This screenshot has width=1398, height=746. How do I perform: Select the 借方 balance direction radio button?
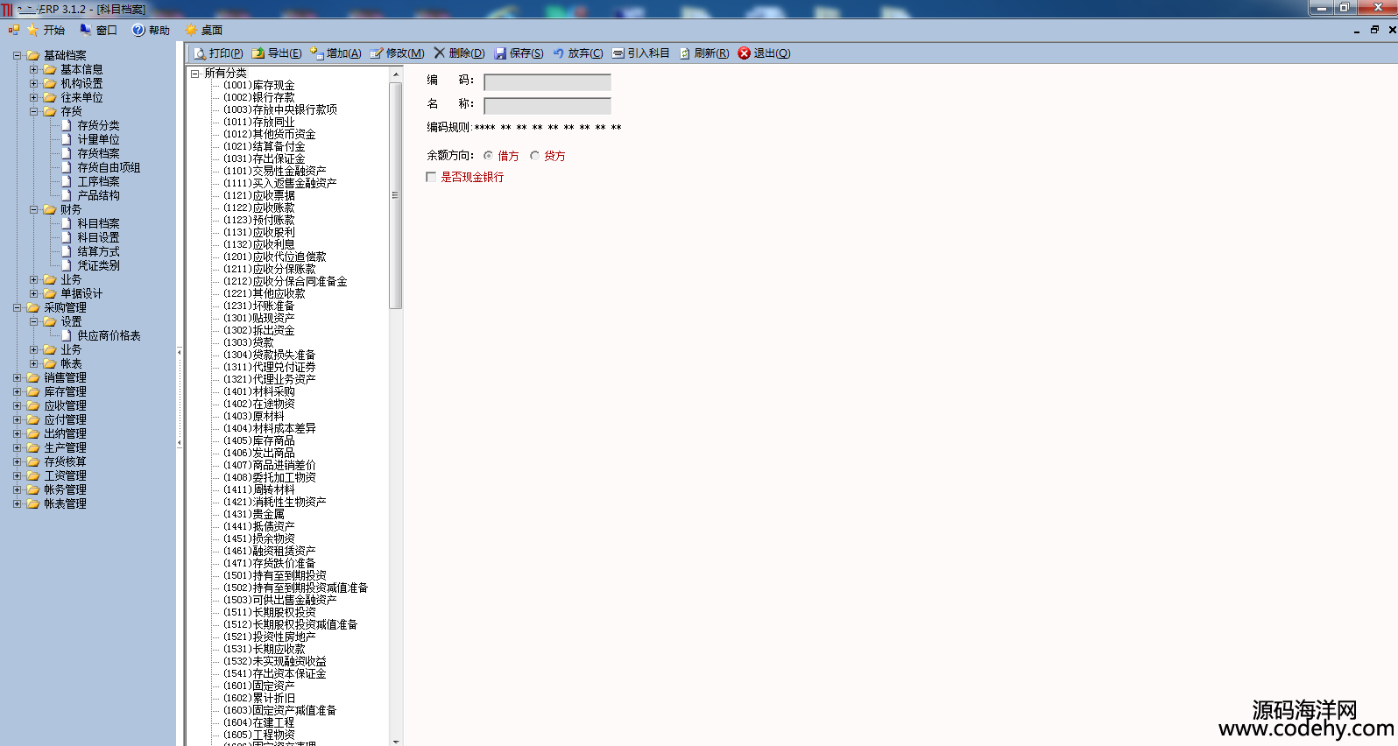488,156
